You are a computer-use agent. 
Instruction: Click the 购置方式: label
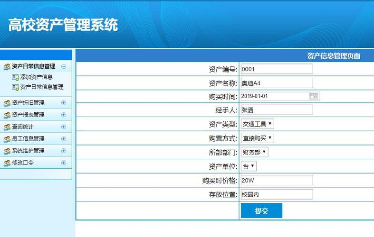point(223,138)
